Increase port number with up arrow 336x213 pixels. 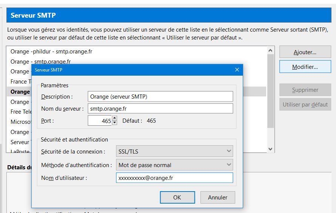[115, 118]
